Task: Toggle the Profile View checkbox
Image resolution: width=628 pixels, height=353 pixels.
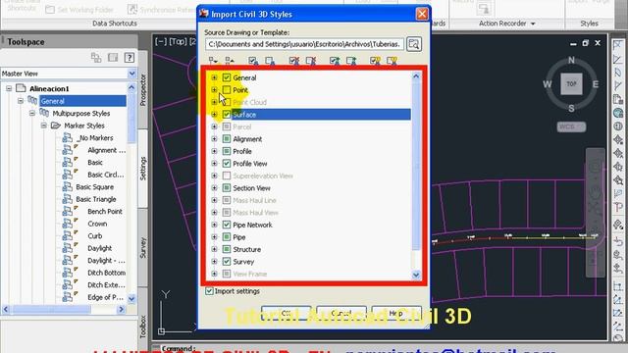Action: tap(227, 164)
